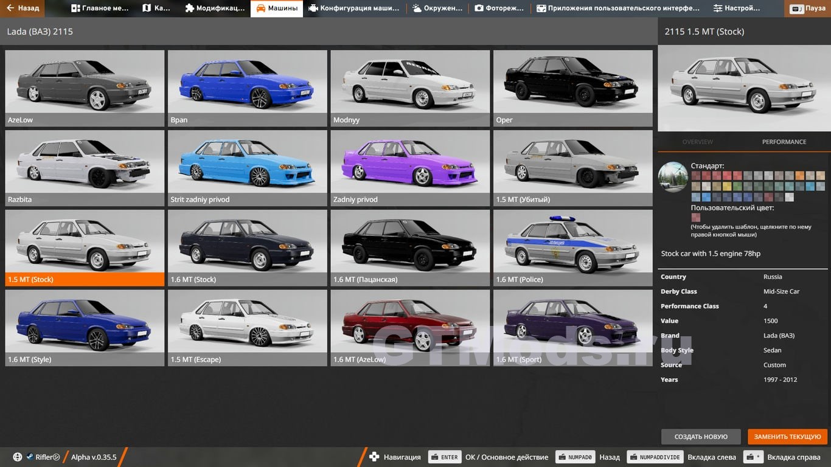The width and height of the screenshot is (831, 467).
Task: Click the NUMPAD0 key hint
Action: click(575, 457)
